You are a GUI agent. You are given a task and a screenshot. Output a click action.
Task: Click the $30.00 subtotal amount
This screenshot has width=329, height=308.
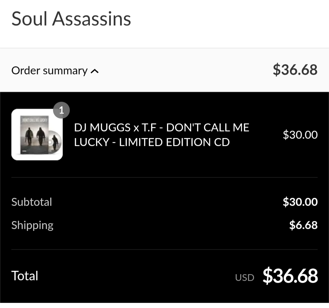coord(300,202)
